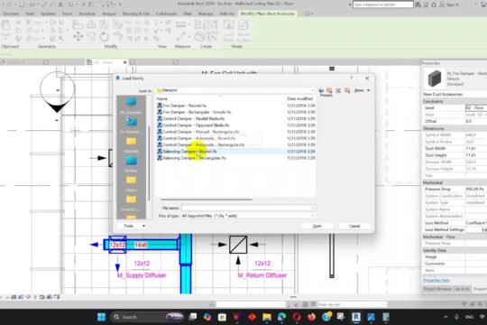Open the Manage ribbon tab
Viewport: 487px width, 325px height.
click(x=206, y=14)
